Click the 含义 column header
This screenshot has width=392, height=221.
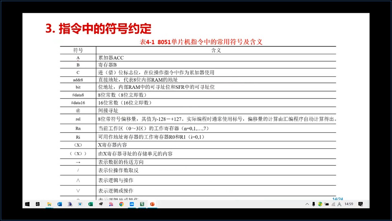[216, 50]
